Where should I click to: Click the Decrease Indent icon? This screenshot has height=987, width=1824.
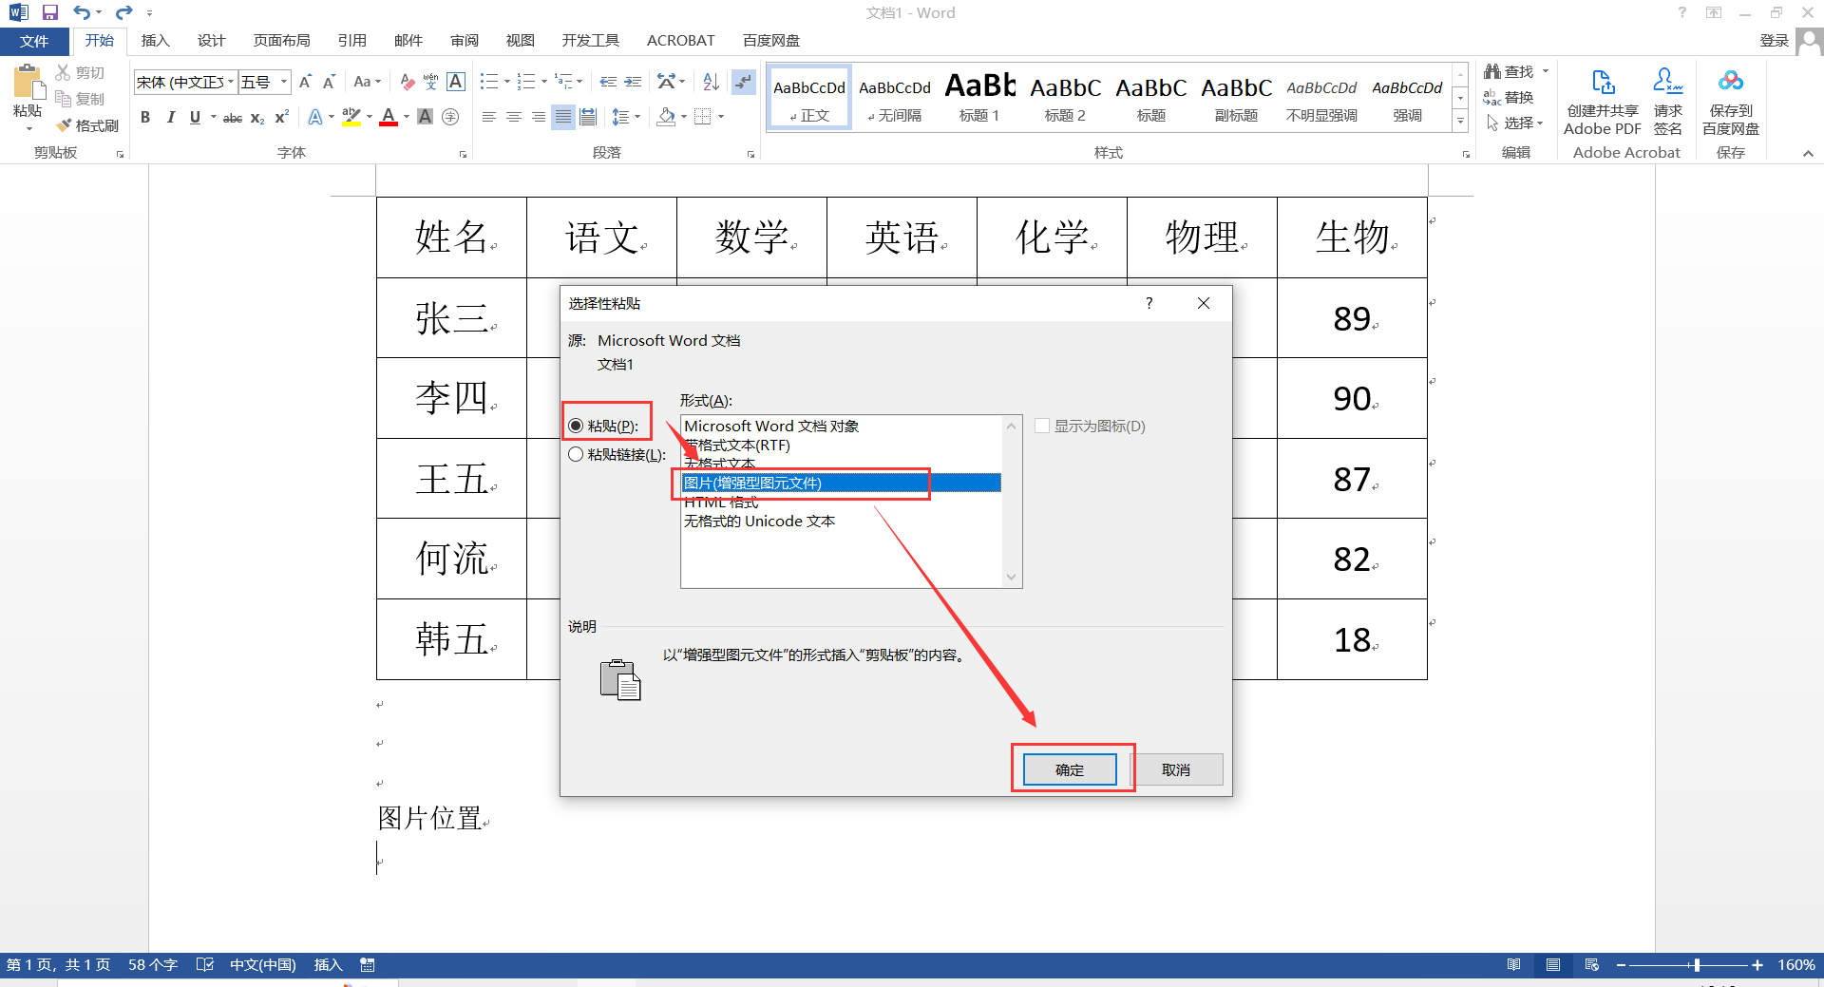click(608, 82)
